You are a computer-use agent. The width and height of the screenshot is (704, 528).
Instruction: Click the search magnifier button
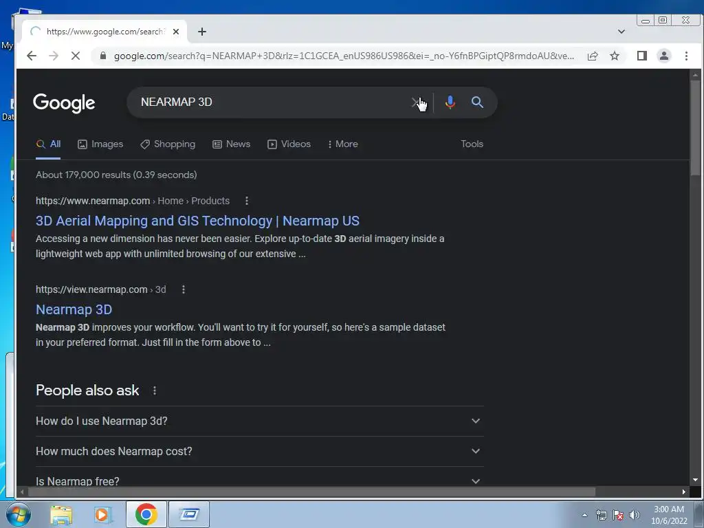[x=477, y=102]
